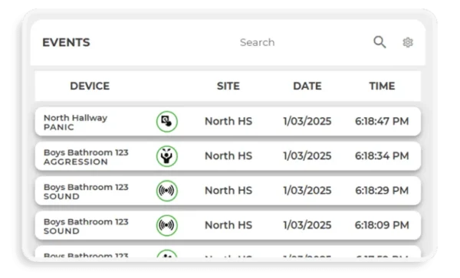The image size is (460, 278).
Task: Open settings with the gear icon
Action: coord(408,42)
